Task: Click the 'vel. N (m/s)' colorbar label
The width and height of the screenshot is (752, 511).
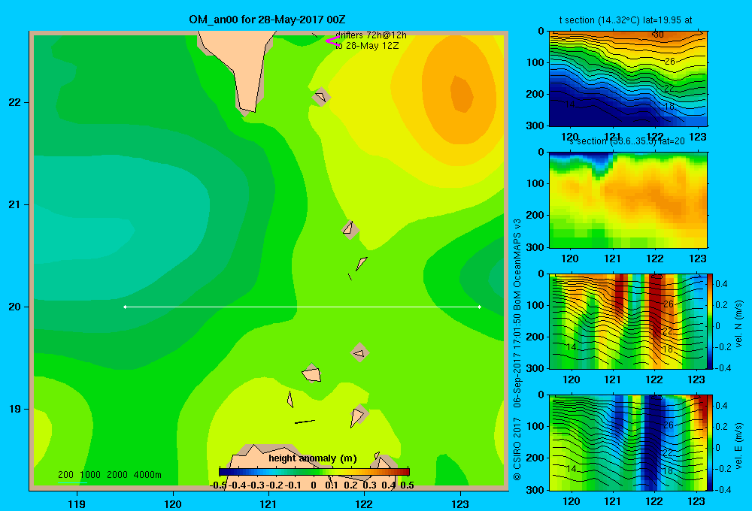Action: coord(738,324)
